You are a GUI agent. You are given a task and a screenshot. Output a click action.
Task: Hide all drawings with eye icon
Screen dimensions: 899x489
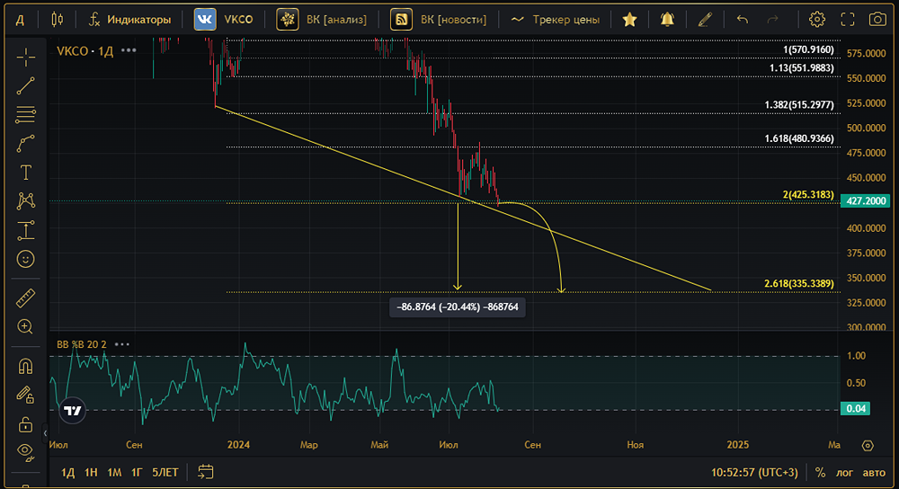[26, 451]
